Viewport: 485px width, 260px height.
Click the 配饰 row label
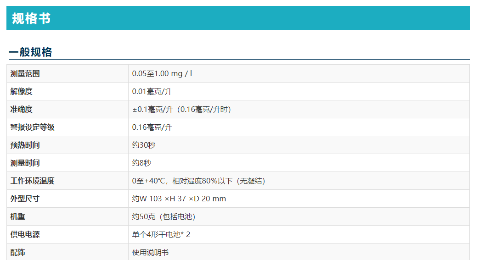point(17,253)
